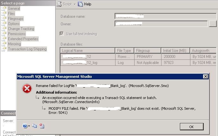Click the icon beside General page
218x136 pixels.
tap(4, 9)
